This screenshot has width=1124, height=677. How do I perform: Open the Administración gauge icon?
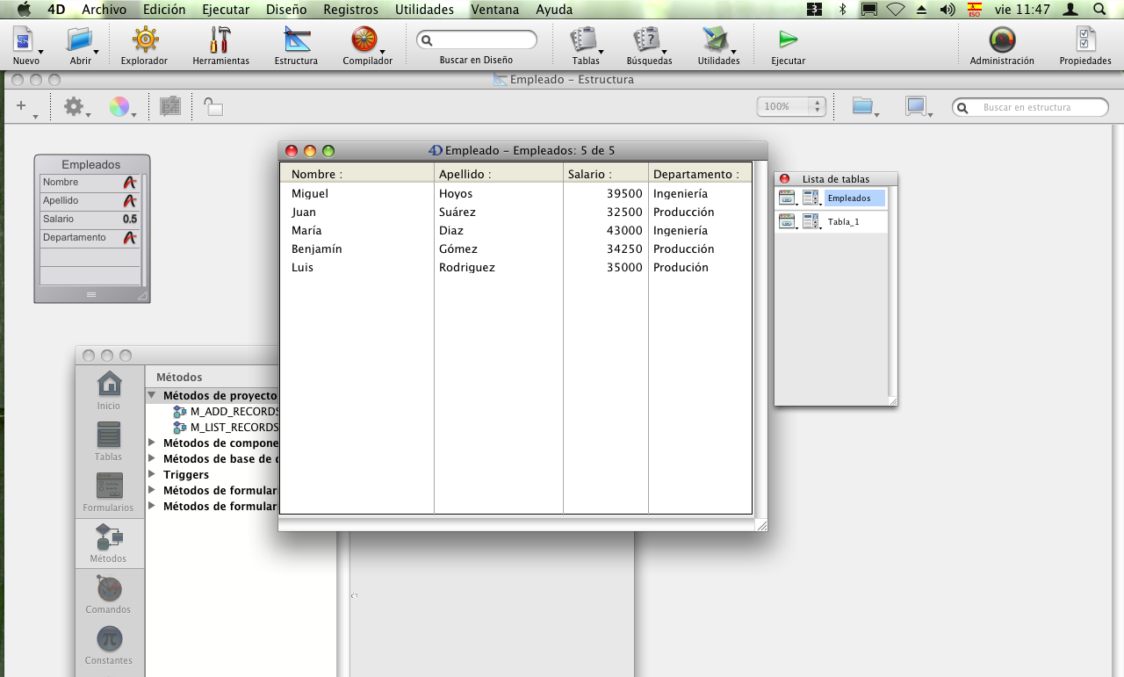pos(1002,40)
